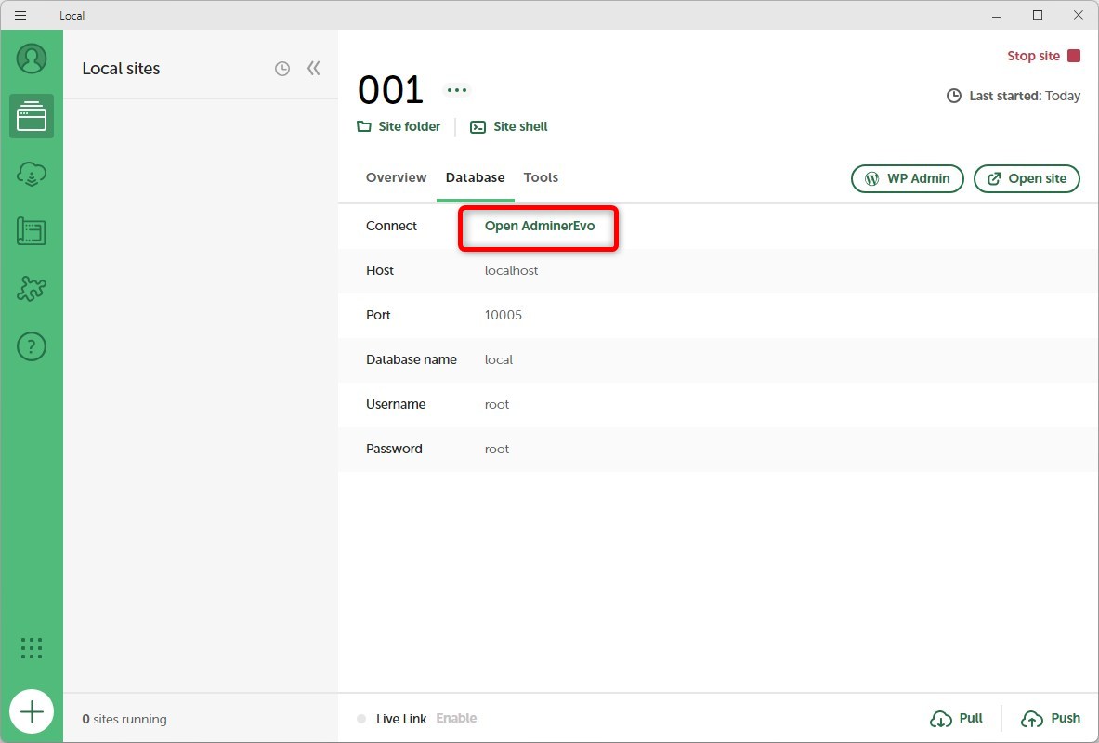The height and width of the screenshot is (743, 1099).
Task: Push the site to host
Action: [1051, 719]
